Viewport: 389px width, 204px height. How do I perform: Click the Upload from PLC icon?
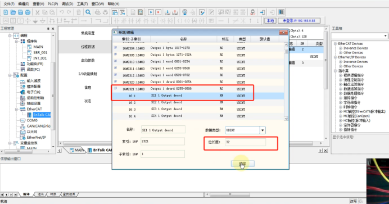(x=175, y=12)
